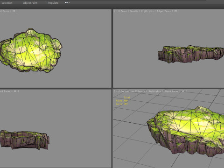Image resolution: width=224 pixels, height=168 pixels.
Task: Click the Verts count statistic in the Perspective viewport
Action: [122, 104]
